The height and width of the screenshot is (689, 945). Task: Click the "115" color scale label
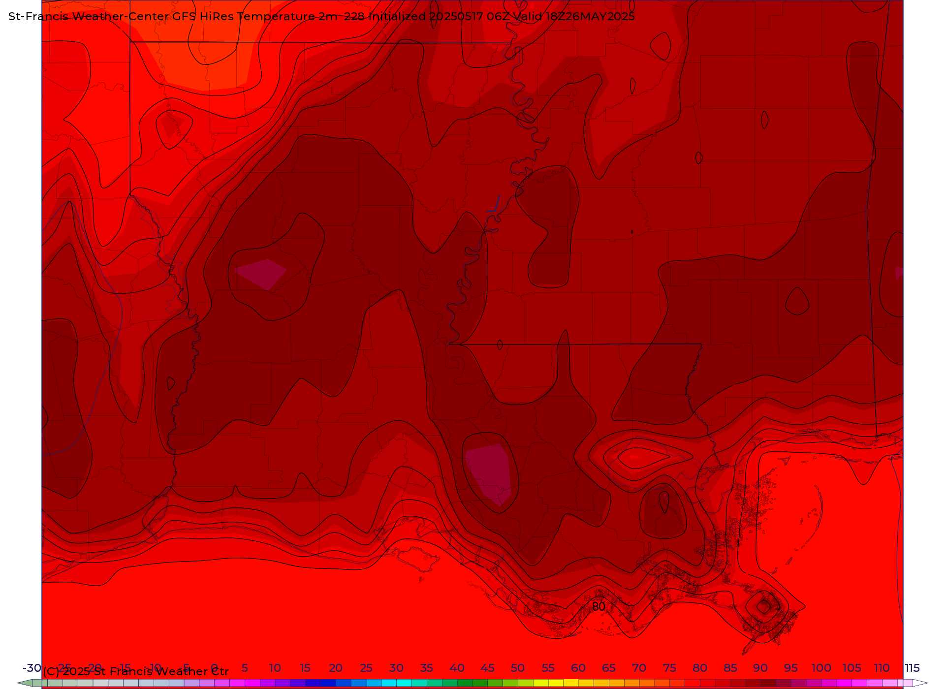[913, 668]
